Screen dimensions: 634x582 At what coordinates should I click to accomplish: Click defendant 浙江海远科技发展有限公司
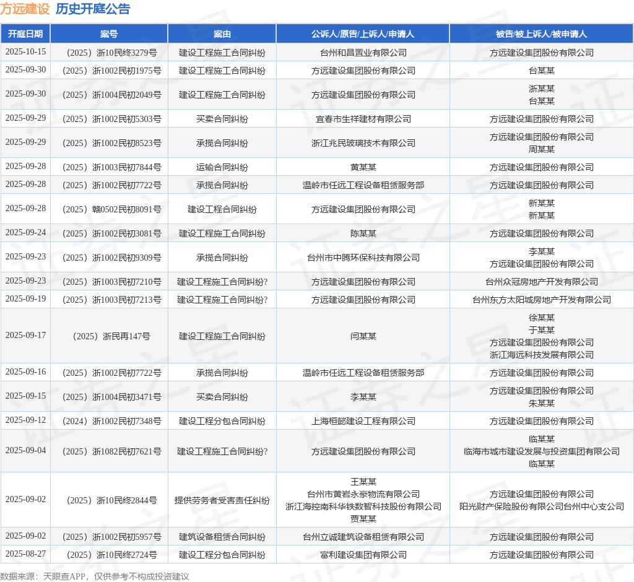pyautogui.click(x=541, y=355)
